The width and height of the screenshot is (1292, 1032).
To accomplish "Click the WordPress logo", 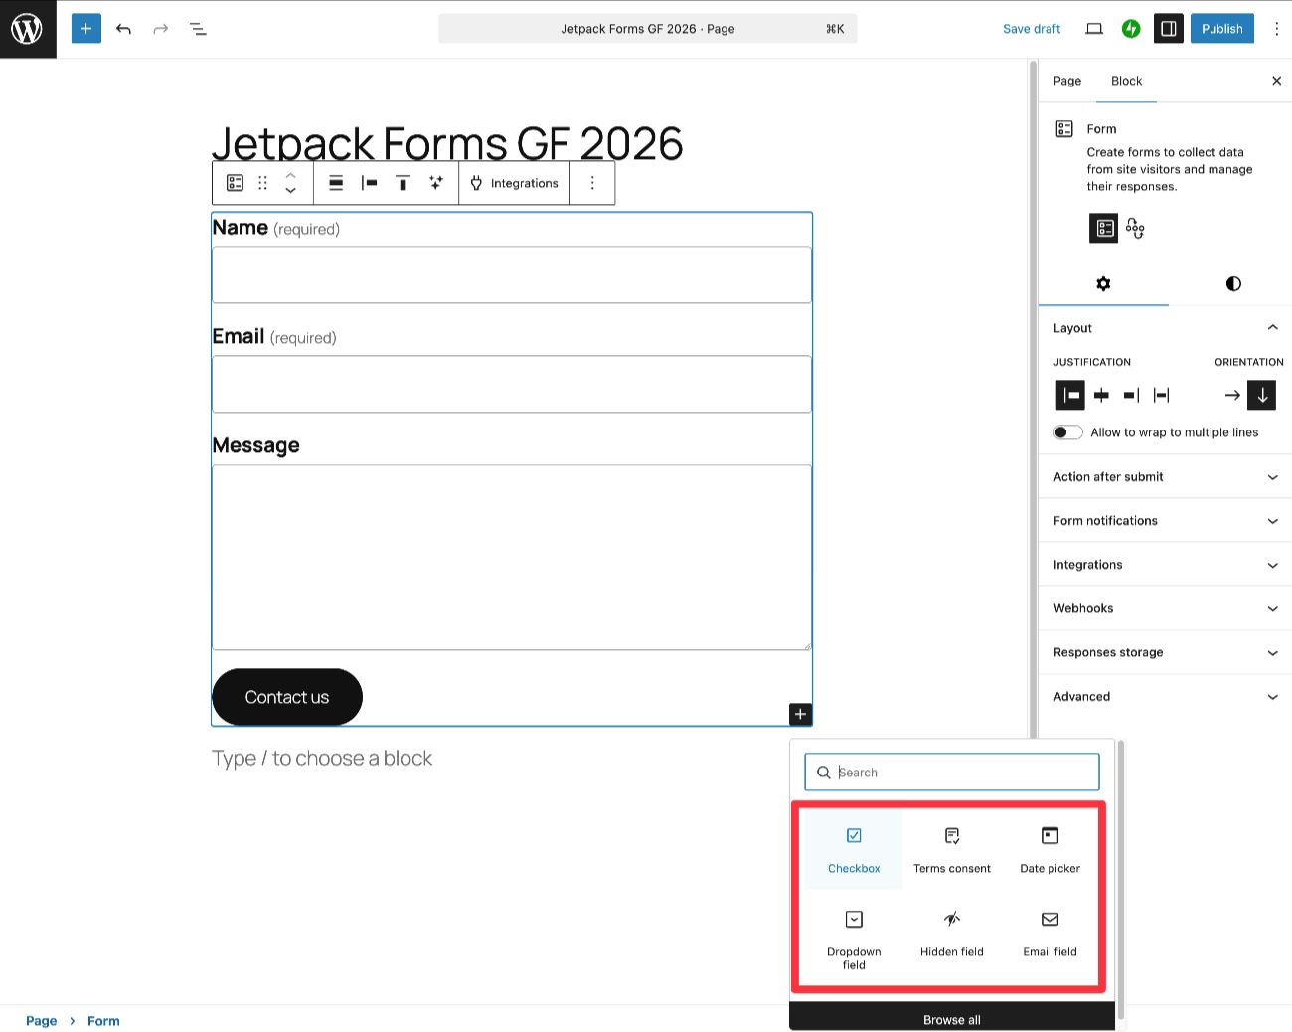I will tap(27, 28).
